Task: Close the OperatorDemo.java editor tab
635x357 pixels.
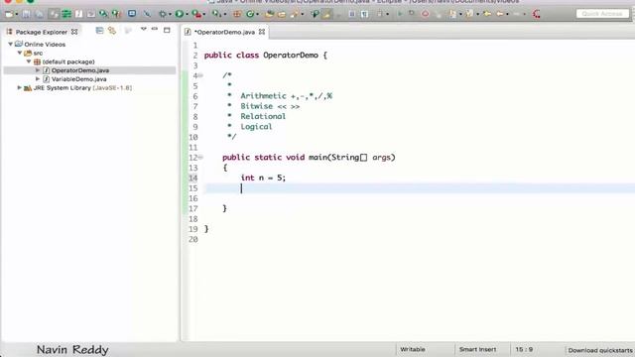Action: pos(262,32)
